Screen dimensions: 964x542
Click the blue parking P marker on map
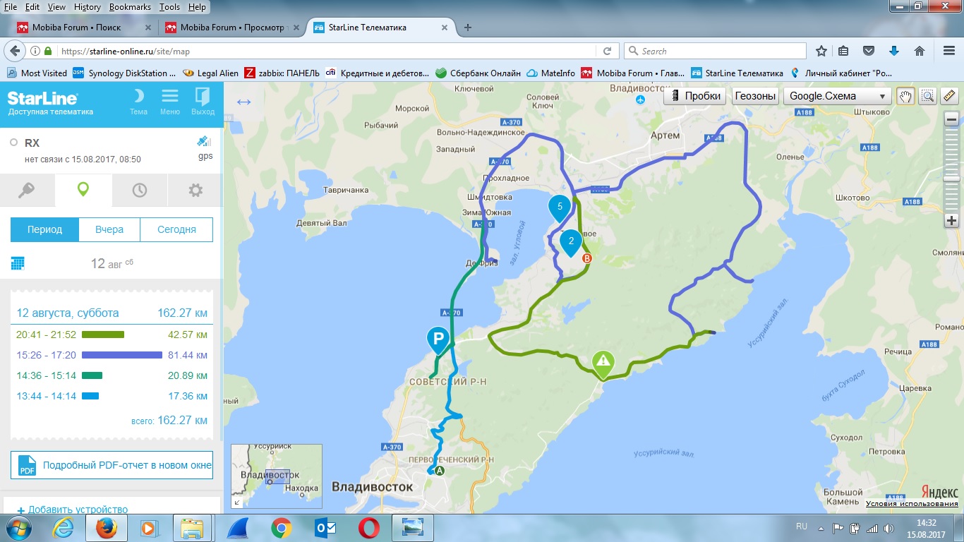tap(438, 339)
